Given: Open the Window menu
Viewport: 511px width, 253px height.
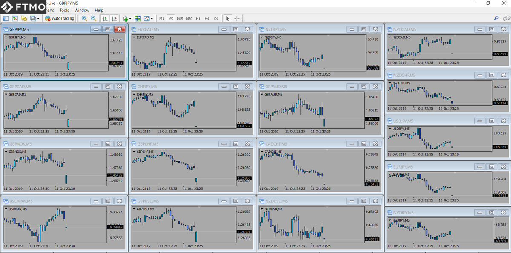Looking at the screenshot, I should coord(82,10).
